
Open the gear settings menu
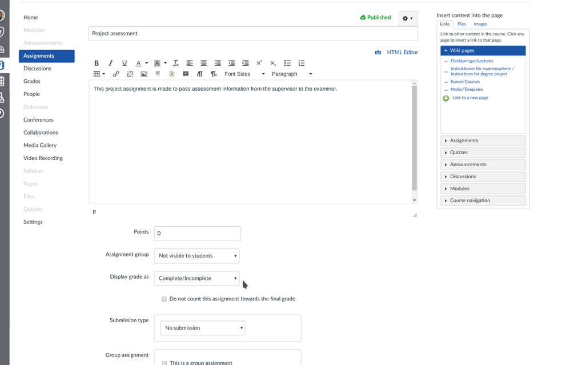[x=408, y=18]
